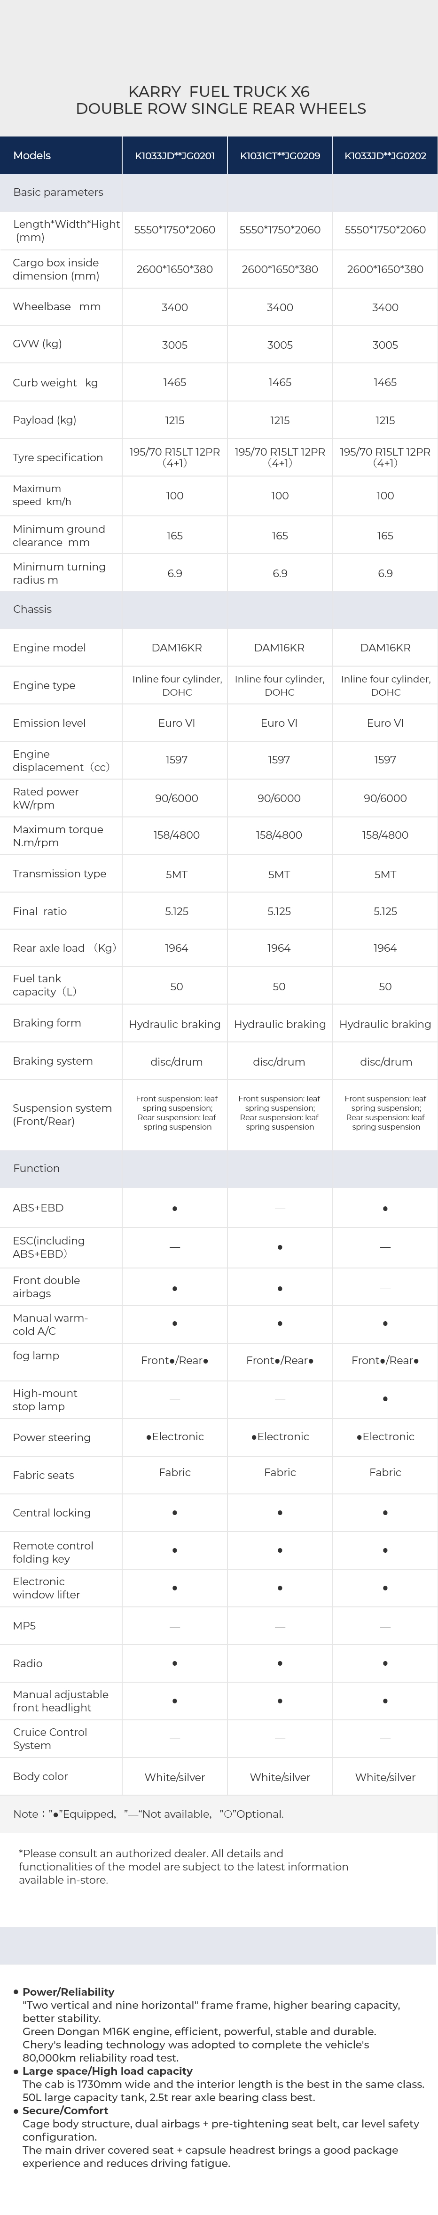Click the Body color row label
Viewport: 438px width, 2215px height.
[40, 1776]
